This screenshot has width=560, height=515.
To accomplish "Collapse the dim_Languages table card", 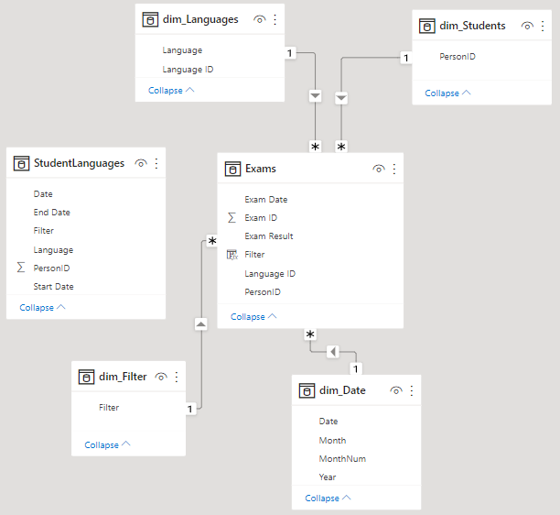I will tap(171, 91).
